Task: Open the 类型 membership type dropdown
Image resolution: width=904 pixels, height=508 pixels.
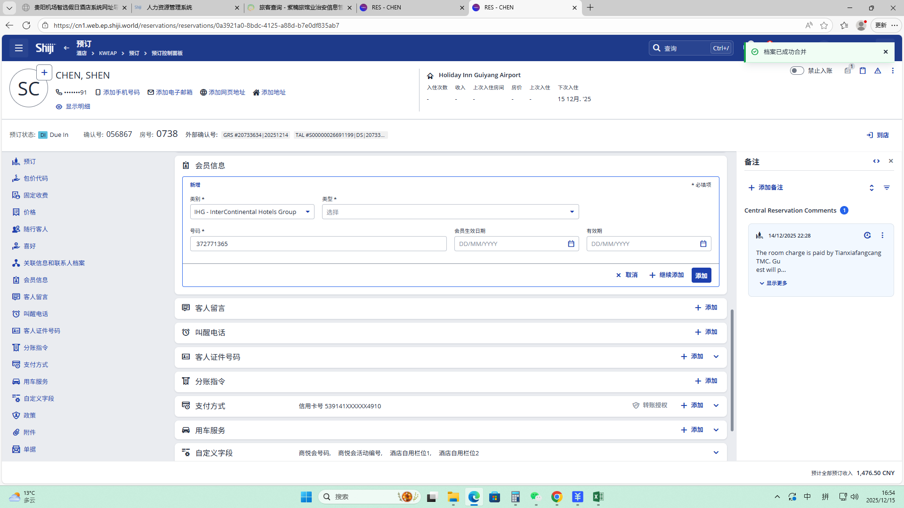Action: [x=450, y=212]
